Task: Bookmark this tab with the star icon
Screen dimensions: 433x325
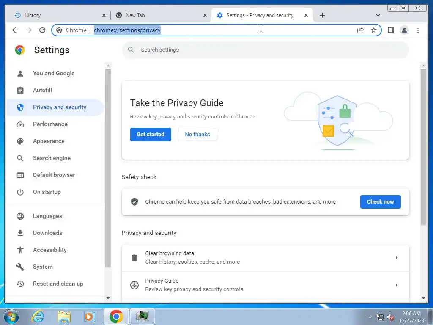Action: [374, 30]
